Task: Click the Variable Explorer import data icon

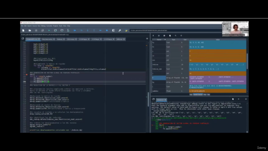Action: pos(153,36)
